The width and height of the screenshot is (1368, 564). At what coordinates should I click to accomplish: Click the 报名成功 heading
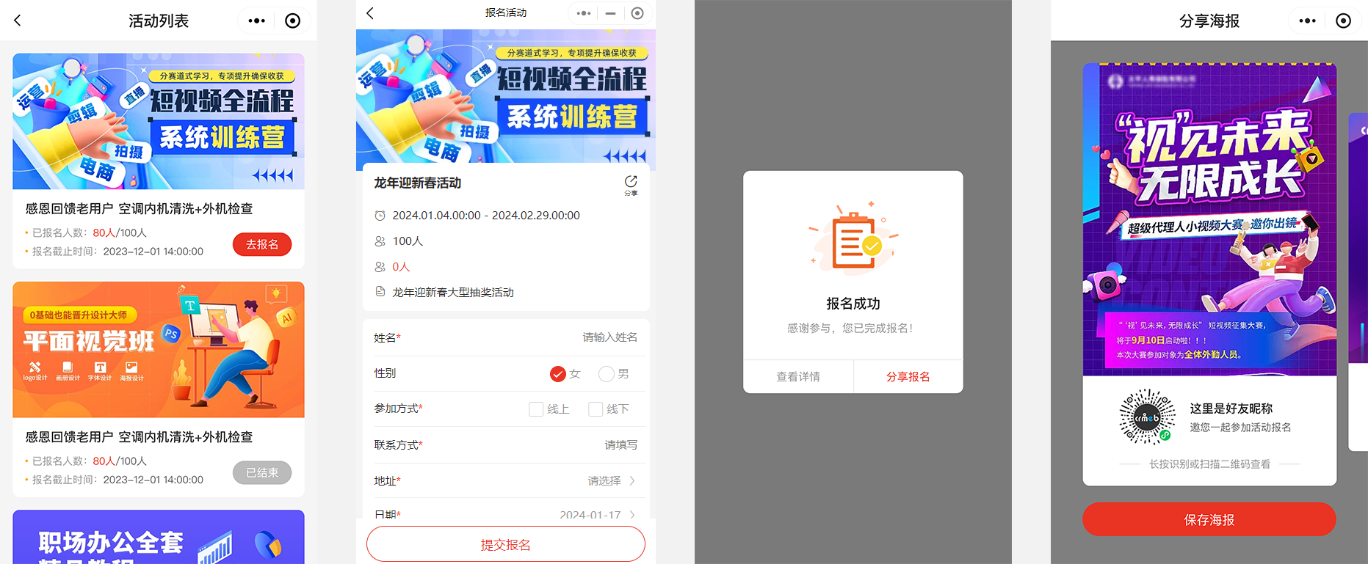(x=853, y=304)
